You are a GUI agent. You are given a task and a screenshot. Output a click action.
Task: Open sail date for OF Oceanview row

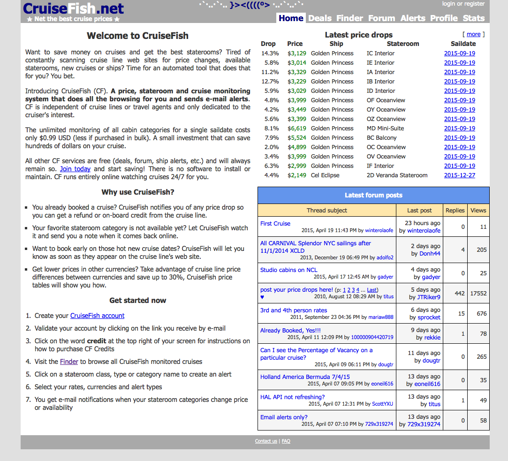point(459,100)
